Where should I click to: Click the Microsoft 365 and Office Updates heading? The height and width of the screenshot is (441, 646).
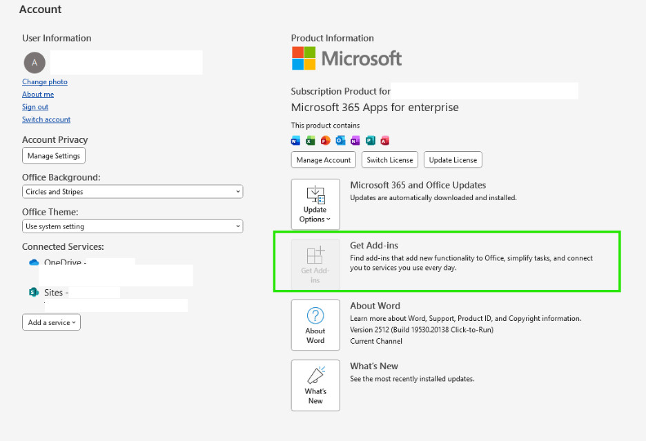418,185
